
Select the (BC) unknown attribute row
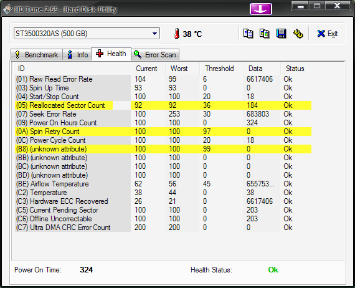pyautogui.click(x=163, y=166)
